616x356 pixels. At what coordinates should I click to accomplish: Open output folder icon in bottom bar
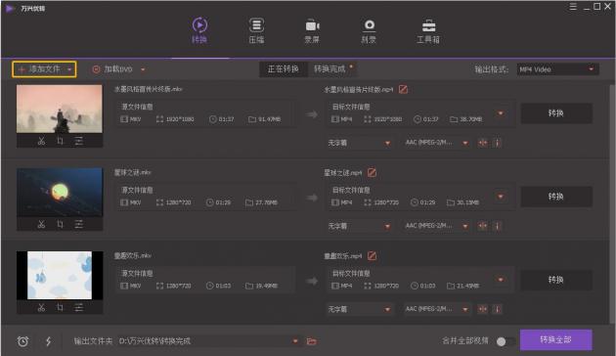[x=312, y=341]
